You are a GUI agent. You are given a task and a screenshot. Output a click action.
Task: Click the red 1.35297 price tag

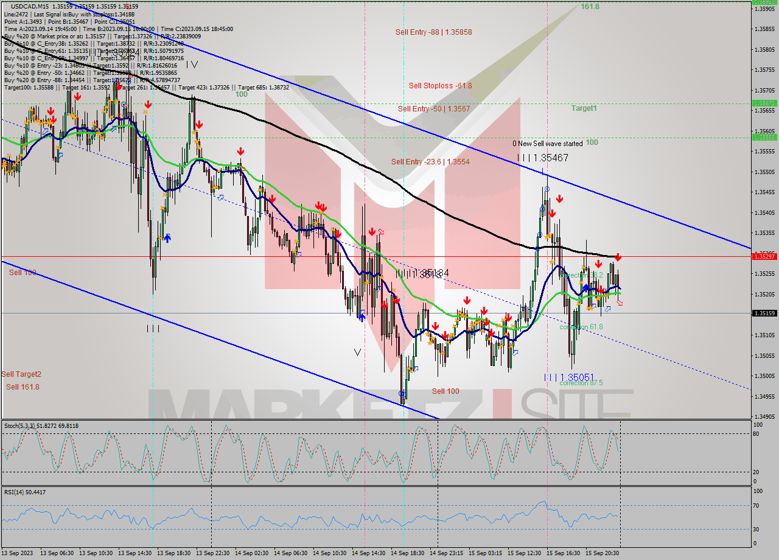[764, 256]
